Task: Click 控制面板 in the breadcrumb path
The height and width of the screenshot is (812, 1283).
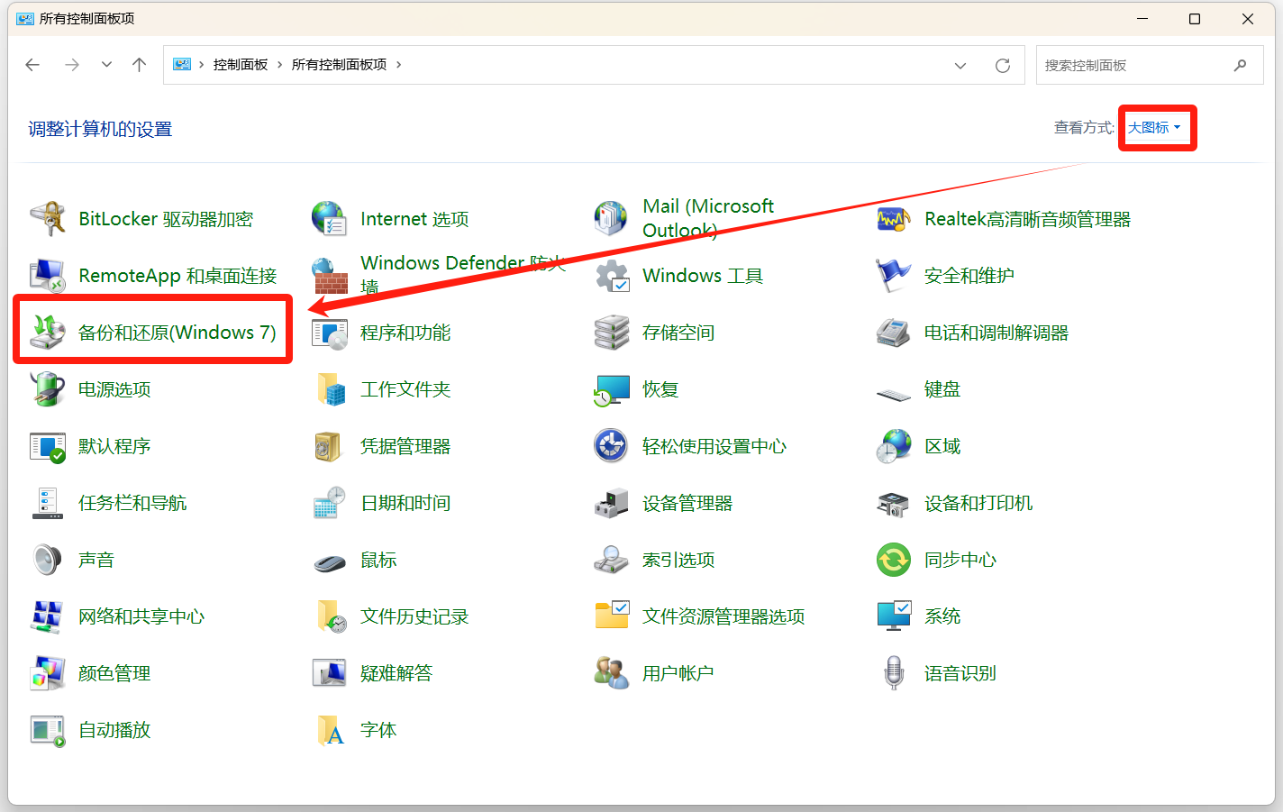Action: (241, 65)
